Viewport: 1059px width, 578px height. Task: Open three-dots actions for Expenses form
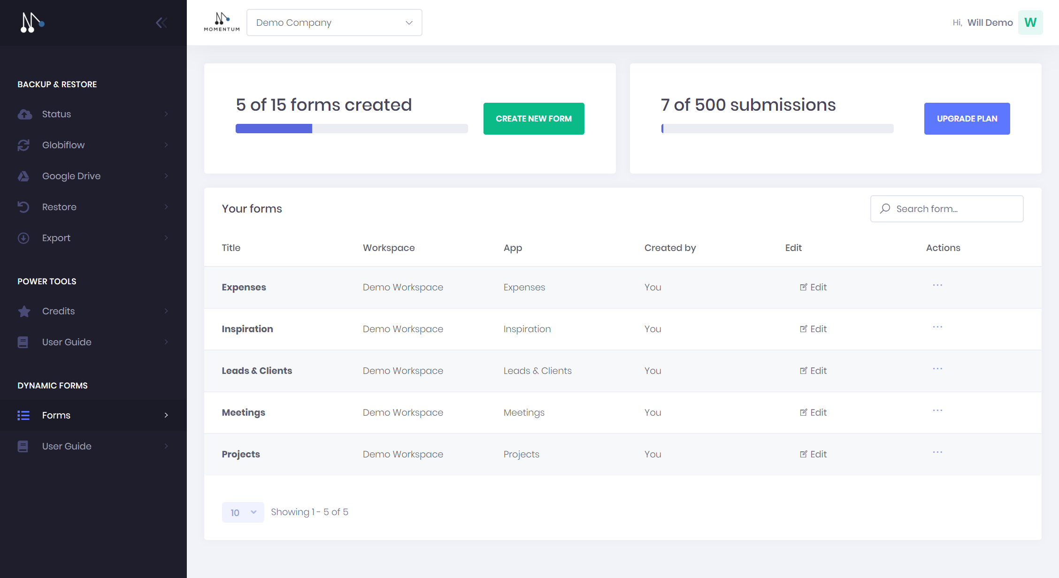pos(937,285)
